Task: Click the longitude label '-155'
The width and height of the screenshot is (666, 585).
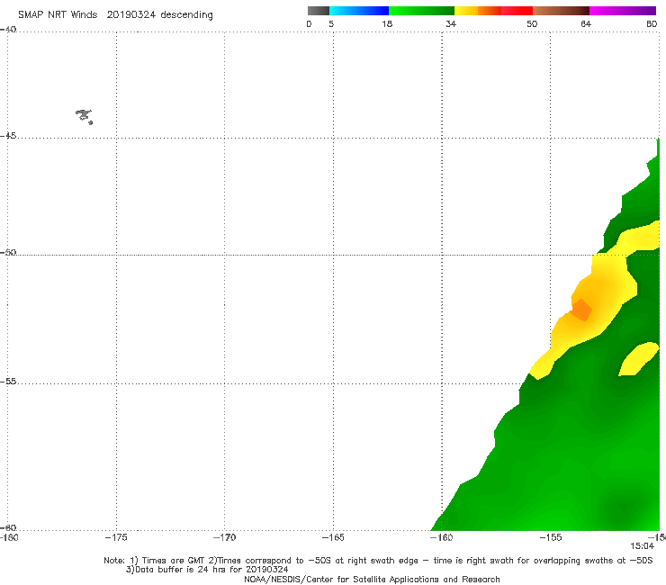Action: pos(551,537)
